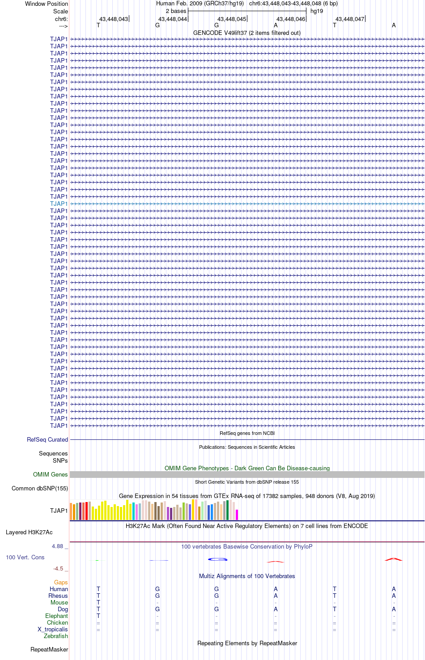Open the OMIM Gene Phenotypes track title
The height and width of the screenshot is (660, 425).
(x=247, y=468)
